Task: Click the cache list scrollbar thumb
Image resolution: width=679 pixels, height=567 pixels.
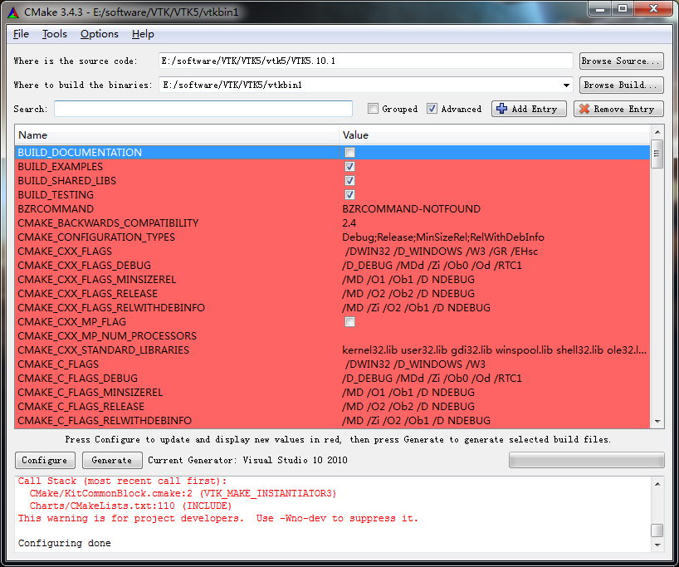Action: pyautogui.click(x=657, y=154)
